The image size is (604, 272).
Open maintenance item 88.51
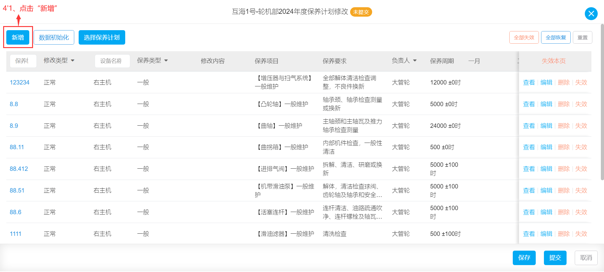pos(17,190)
